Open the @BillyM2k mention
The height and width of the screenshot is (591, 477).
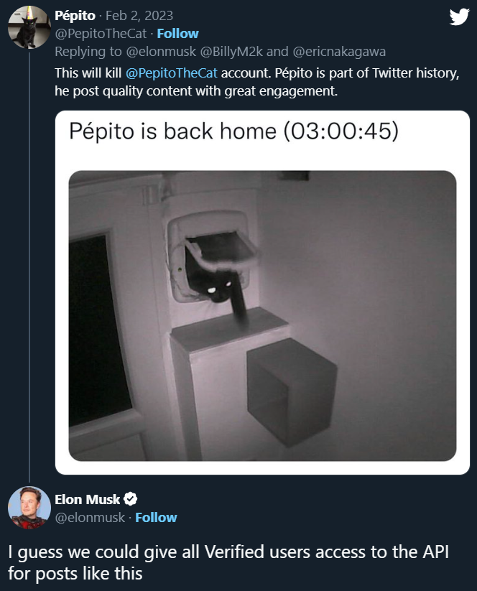pos(220,52)
